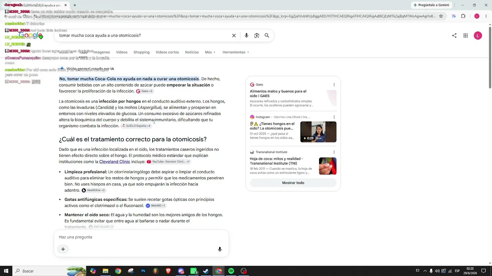Open the Chrome profile avatar in the toolbar
The height and width of the screenshot is (276, 492).
tap(477, 16)
